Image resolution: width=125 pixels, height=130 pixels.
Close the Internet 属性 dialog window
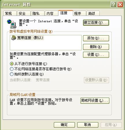[120, 4]
